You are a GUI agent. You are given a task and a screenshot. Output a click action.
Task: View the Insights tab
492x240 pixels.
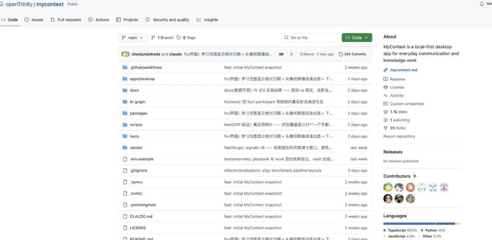[x=207, y=20]
